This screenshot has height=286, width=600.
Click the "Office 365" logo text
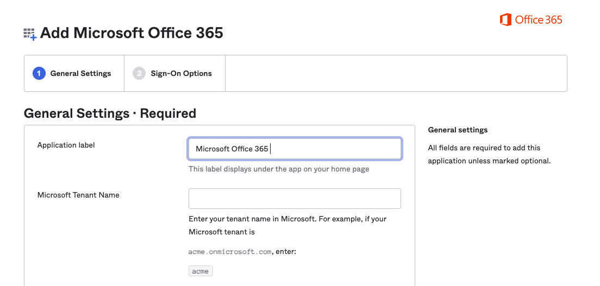[x=538, y=20]
